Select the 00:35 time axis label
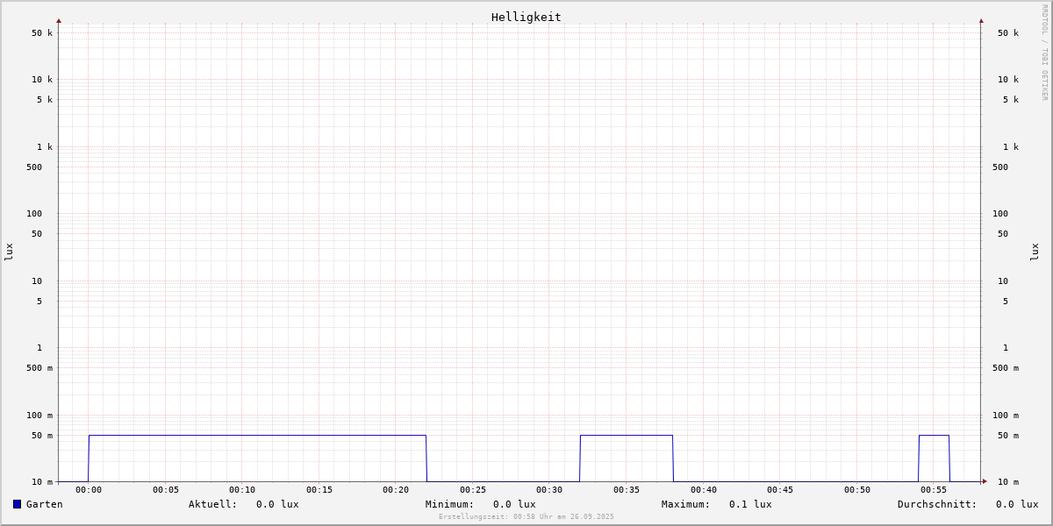1053x526 pixels. (627, 490)
